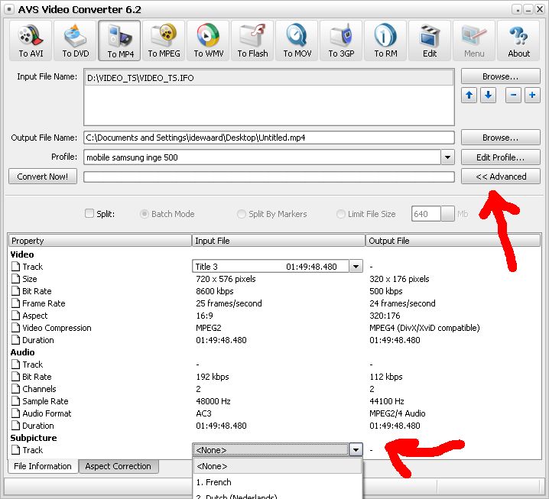
Task: Select the video Bit Rate property row
Action: tap(274, 291)
